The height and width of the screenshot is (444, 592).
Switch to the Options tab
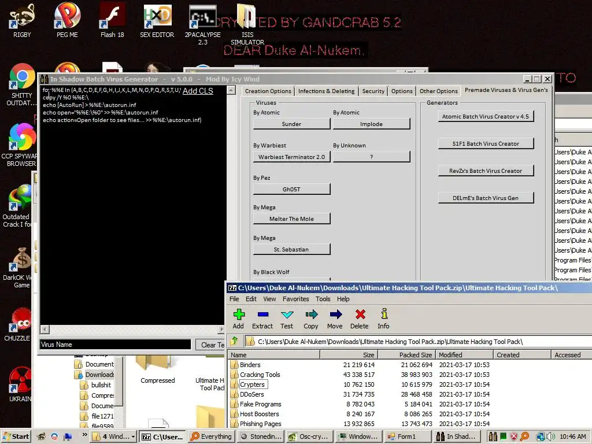(x=402, y=91)
